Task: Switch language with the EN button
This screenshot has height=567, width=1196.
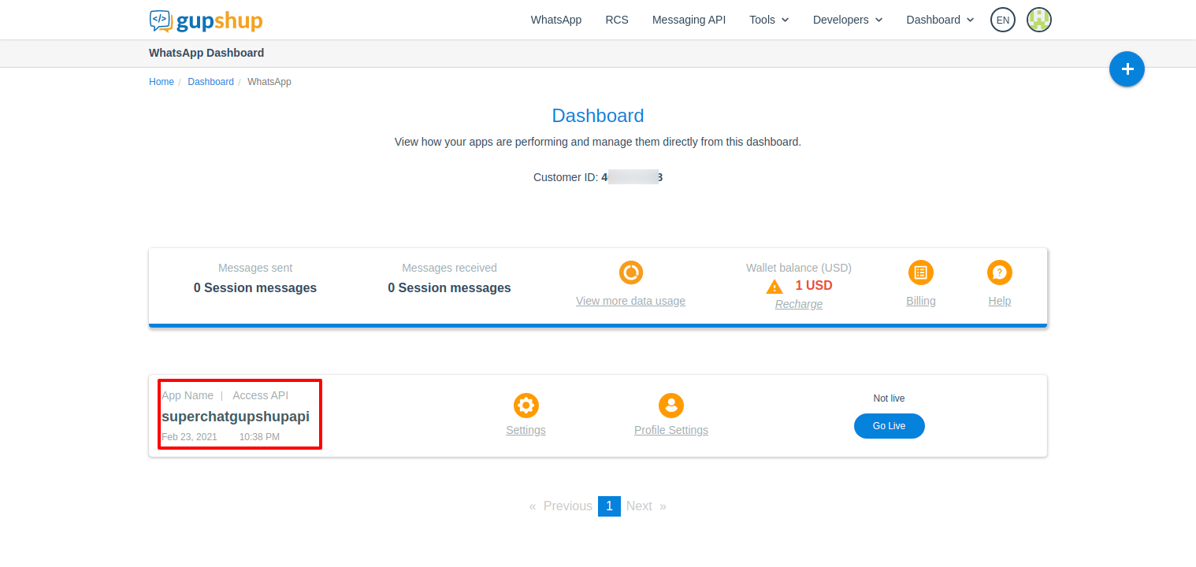Action: (x=1003, y=20)
